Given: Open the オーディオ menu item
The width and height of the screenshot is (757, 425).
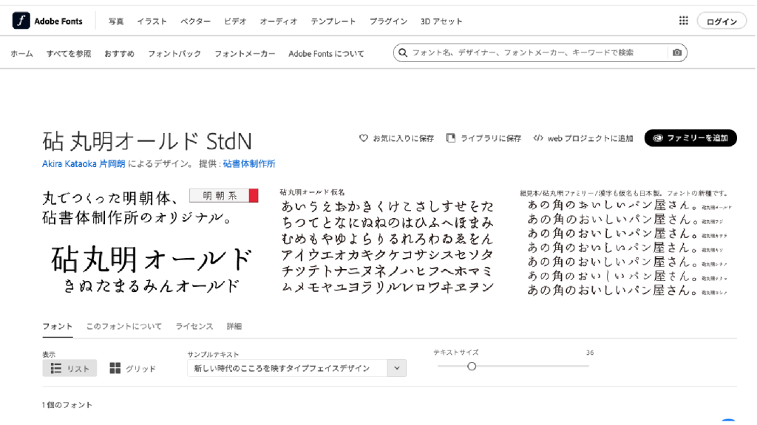Looking at the screenshot, I should click(279, 21).
